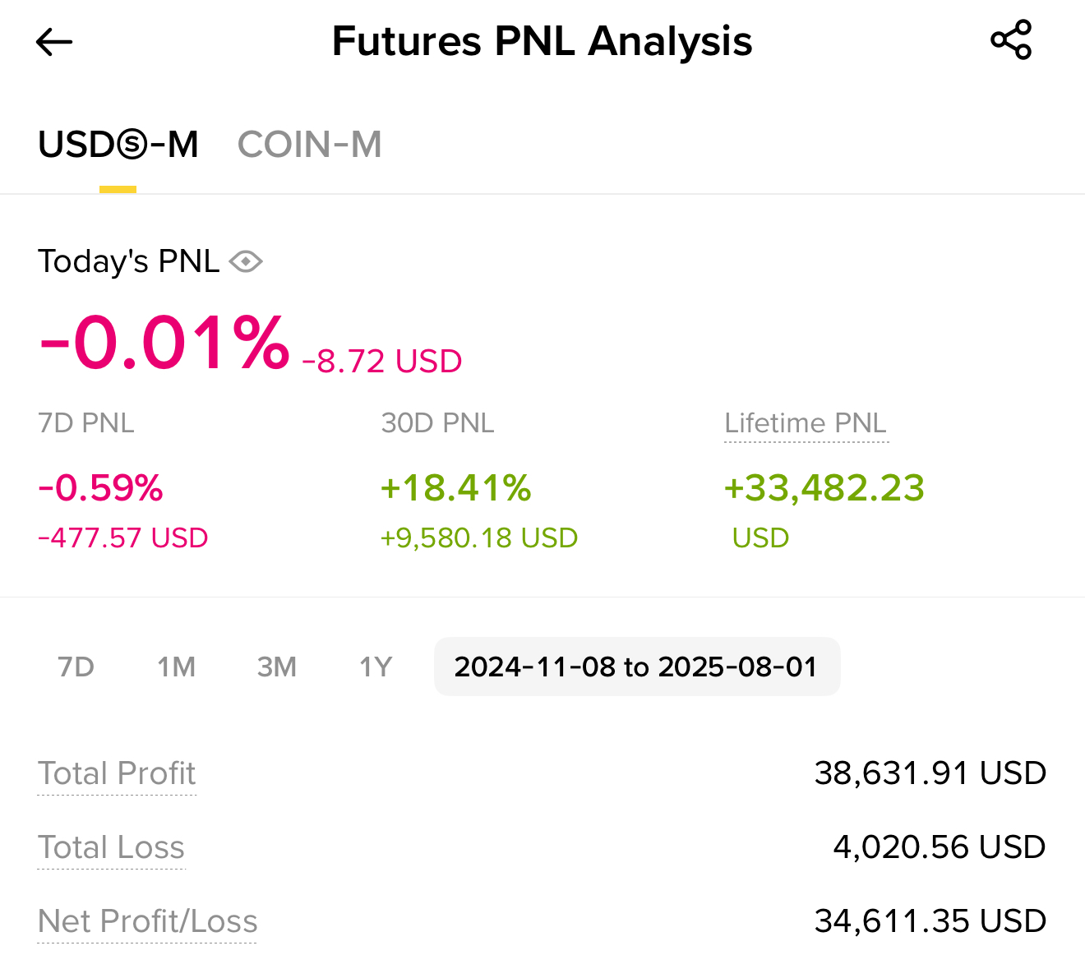Image resolution: width=1085 pixels, height=955 pixels.
Task: Show the Total Profit explanation
Action: pos(117,773)
